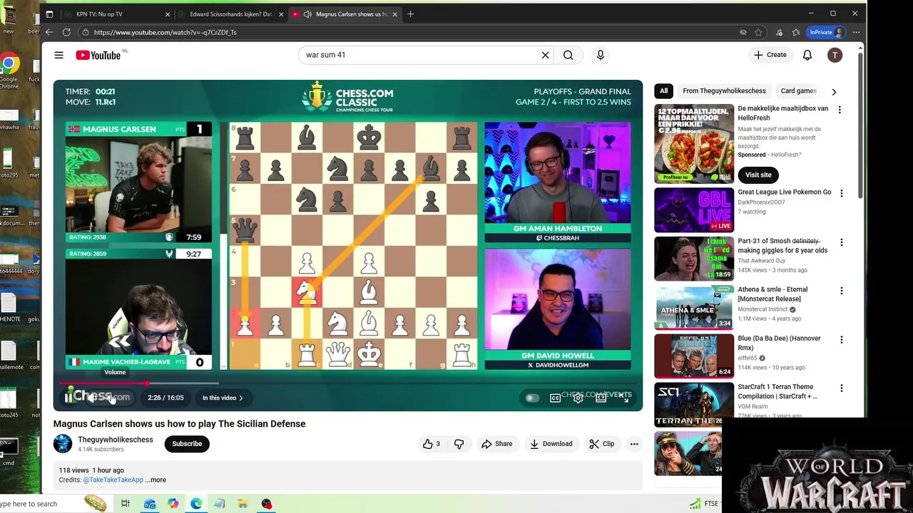This screenshot has width=913, height=513.
Task: Clear the search box text
Action: coord(545,55)
